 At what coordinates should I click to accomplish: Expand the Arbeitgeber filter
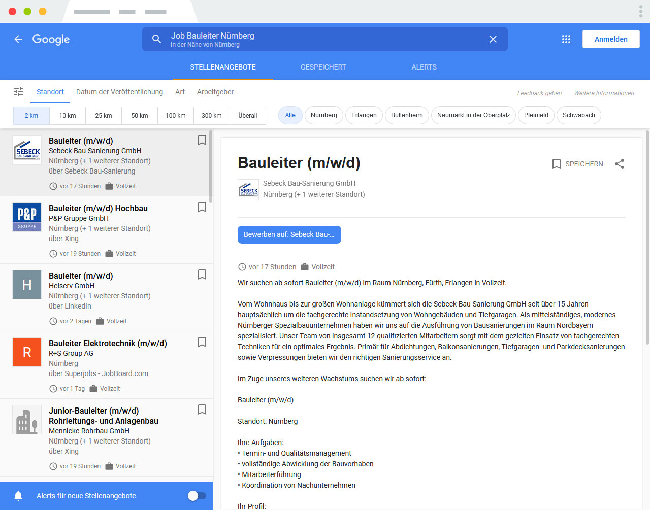tap(215, 92)
